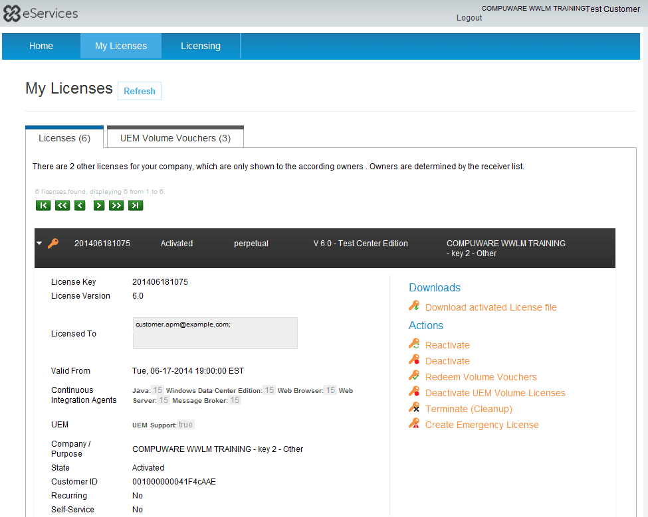
Task: Click the Reactivate key icon
Action: pyautogui.click(x=414, y=344)
